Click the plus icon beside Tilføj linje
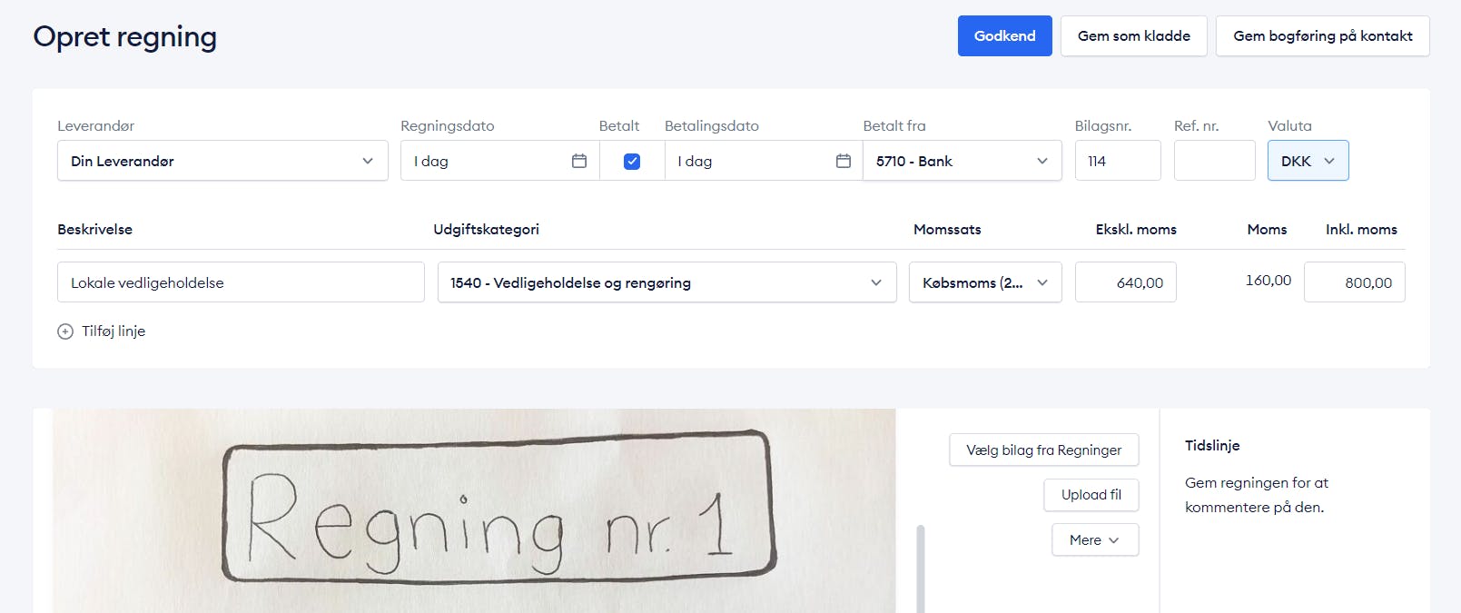The image size is (1461, 613). pos(65,331)
